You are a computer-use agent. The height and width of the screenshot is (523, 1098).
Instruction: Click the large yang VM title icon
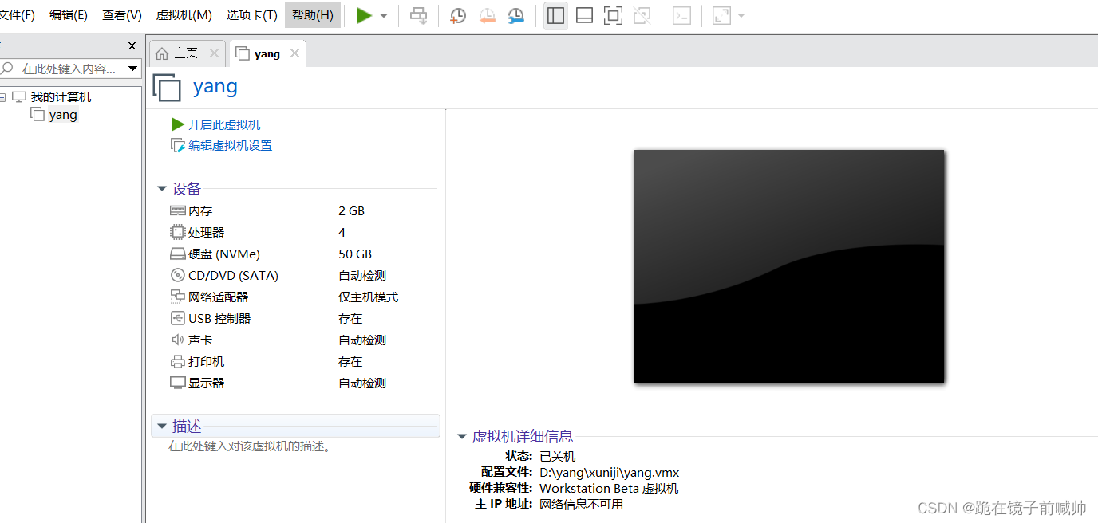[167, 87]
